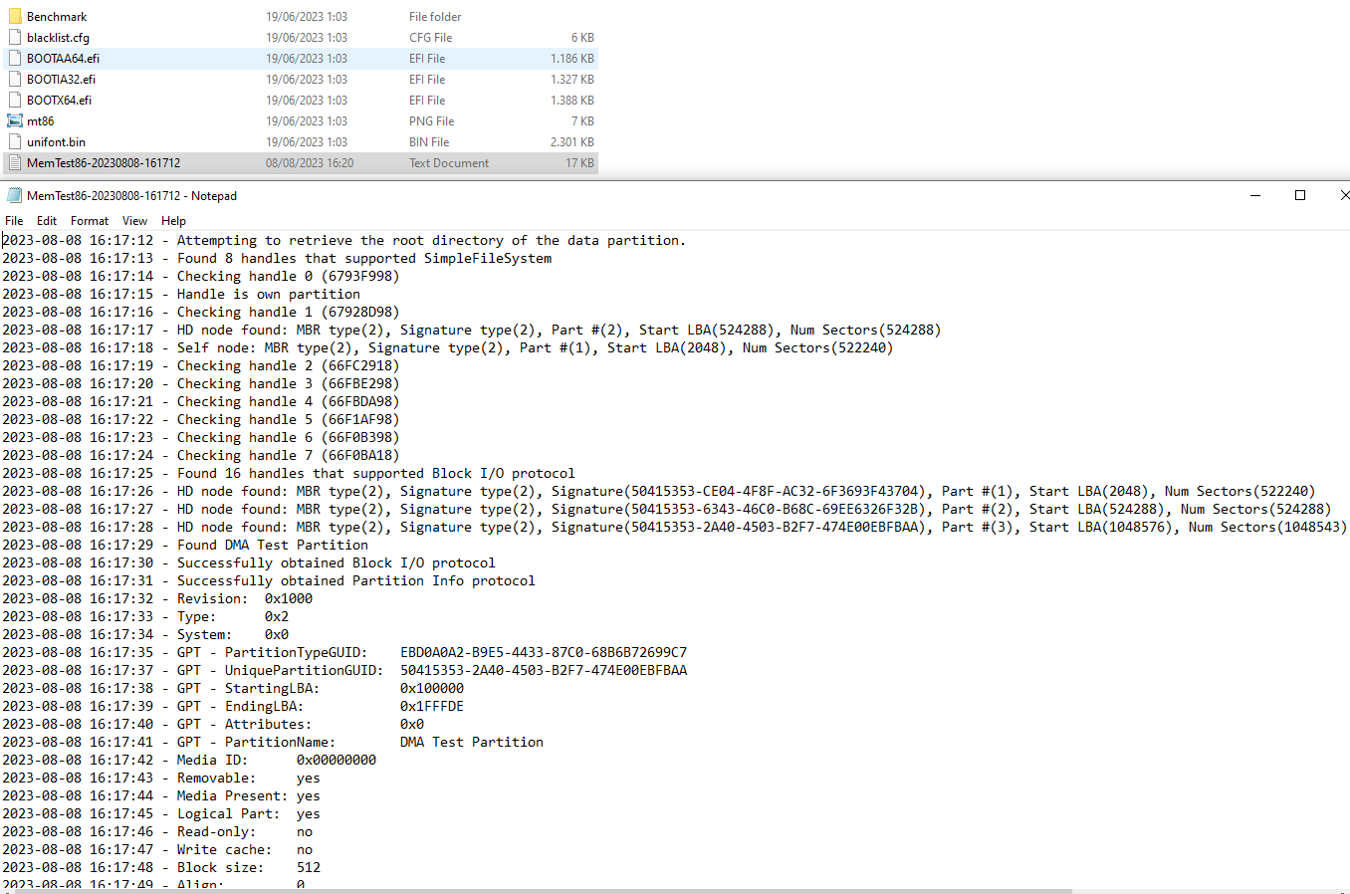This screenshot has height=894, width=1350.
Task: Click the 1.186 KB size value
Action: 572,59
